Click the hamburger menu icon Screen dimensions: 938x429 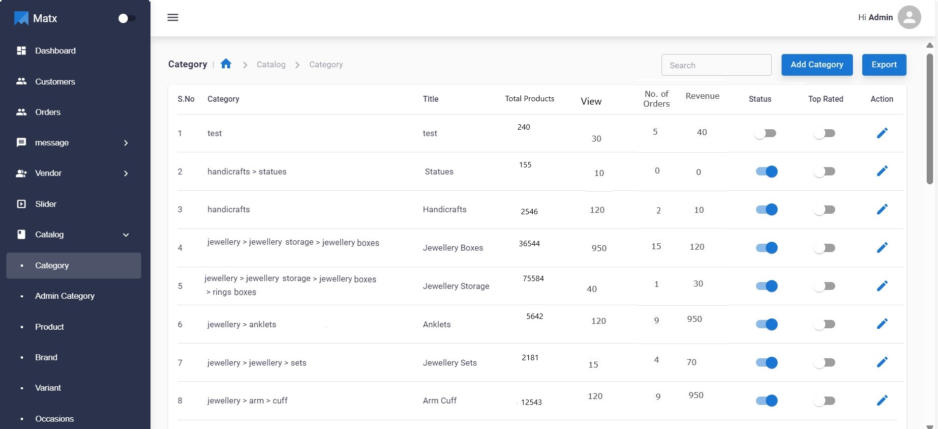173,18
